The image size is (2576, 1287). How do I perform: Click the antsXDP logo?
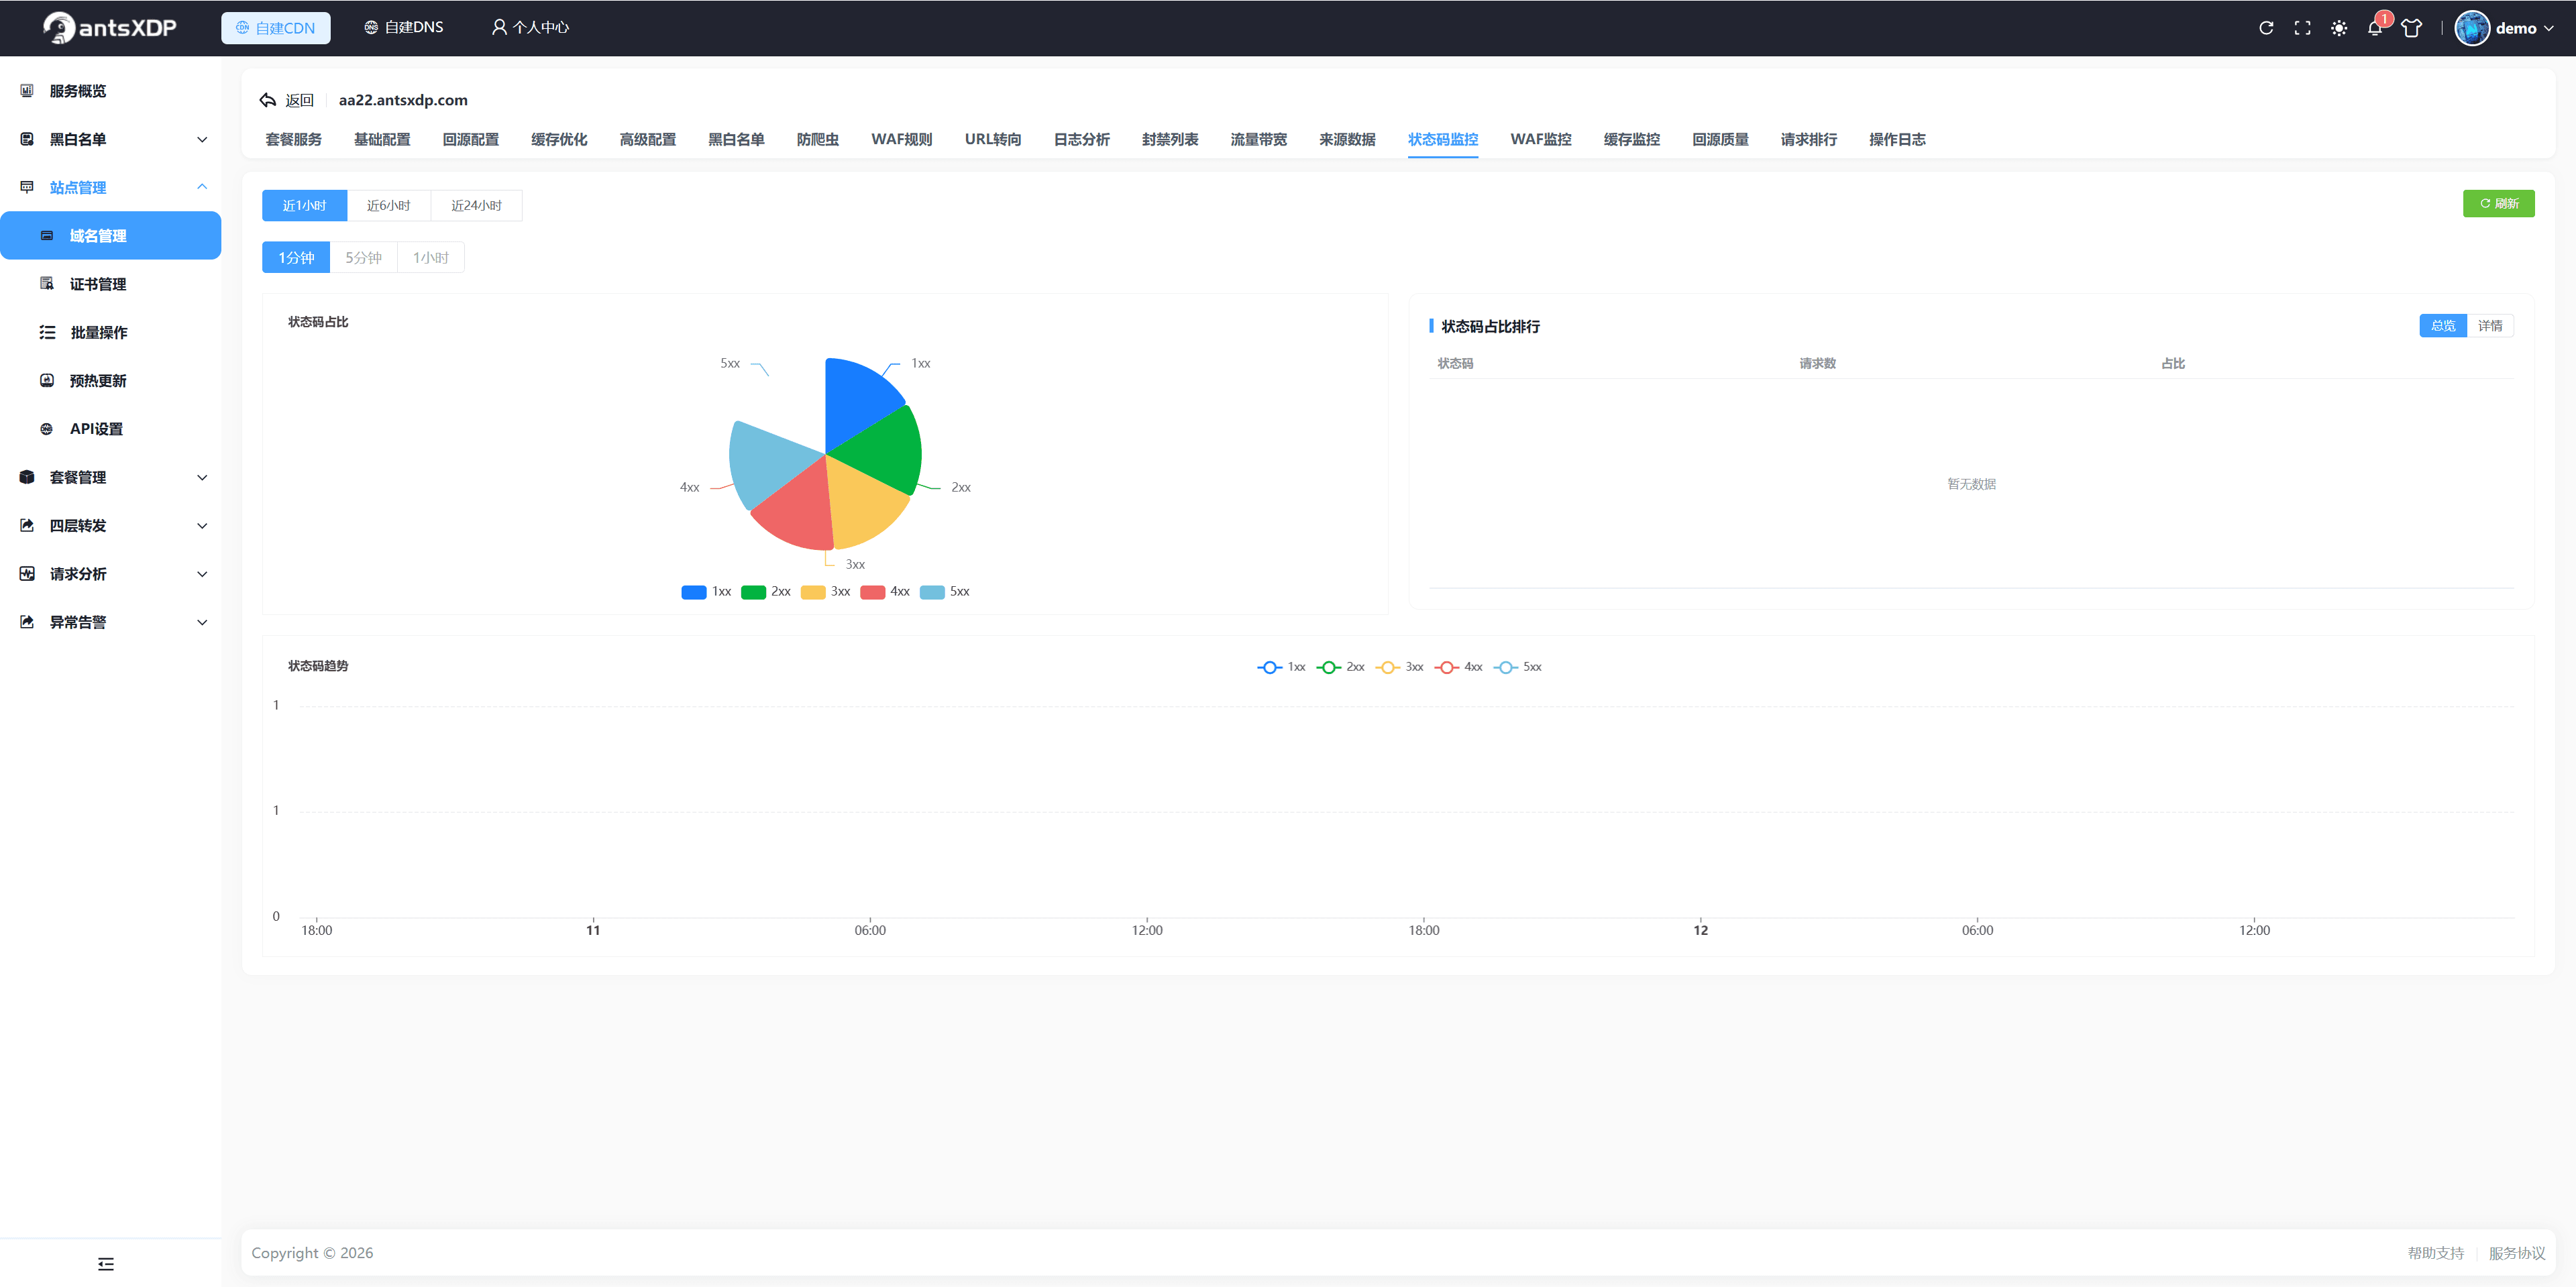tap(109, 28)
